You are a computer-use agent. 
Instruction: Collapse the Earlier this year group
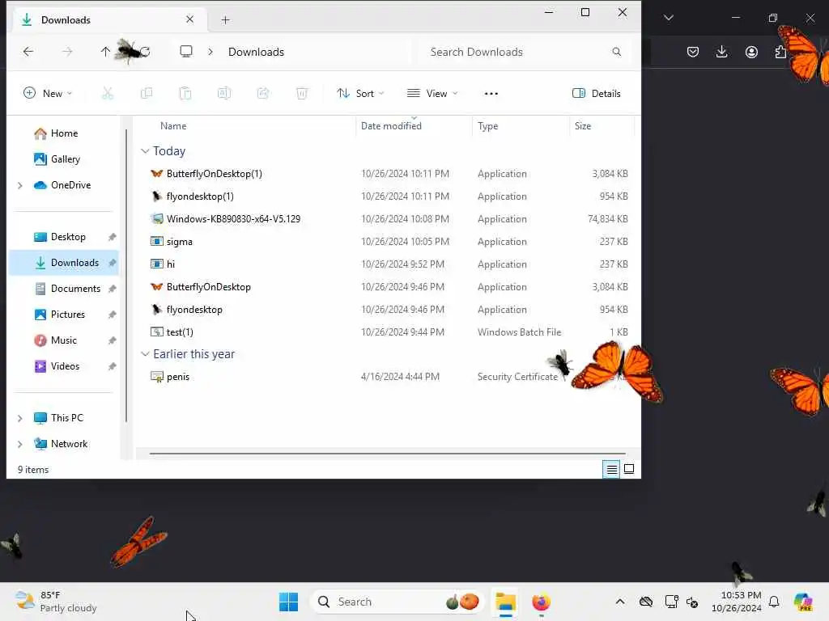(x=145, y=354)
